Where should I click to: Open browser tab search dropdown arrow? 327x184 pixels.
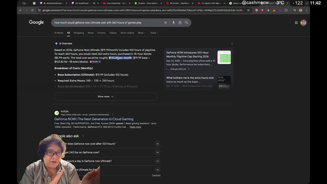click(307, 3)
